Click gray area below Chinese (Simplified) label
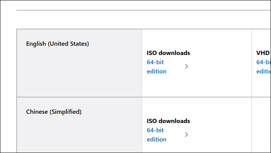 [79, 134]
